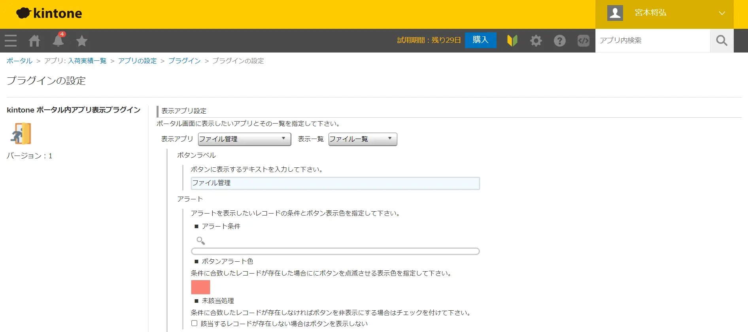Click the plugin door icon

21,133
